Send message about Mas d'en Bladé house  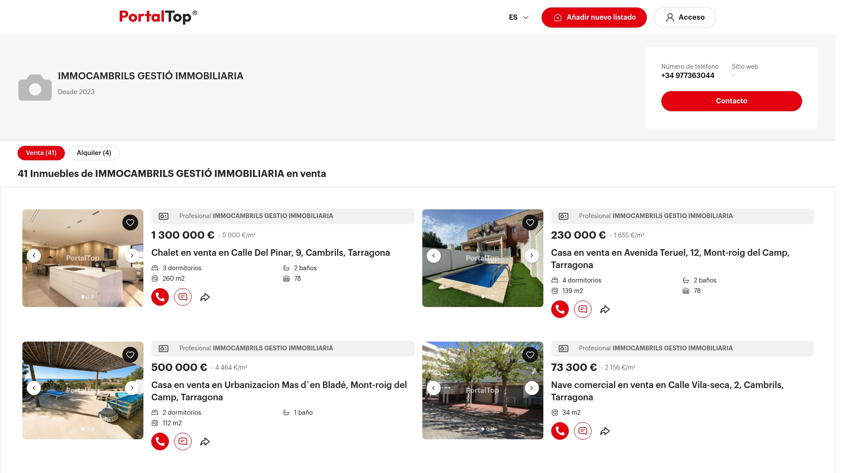183,441
